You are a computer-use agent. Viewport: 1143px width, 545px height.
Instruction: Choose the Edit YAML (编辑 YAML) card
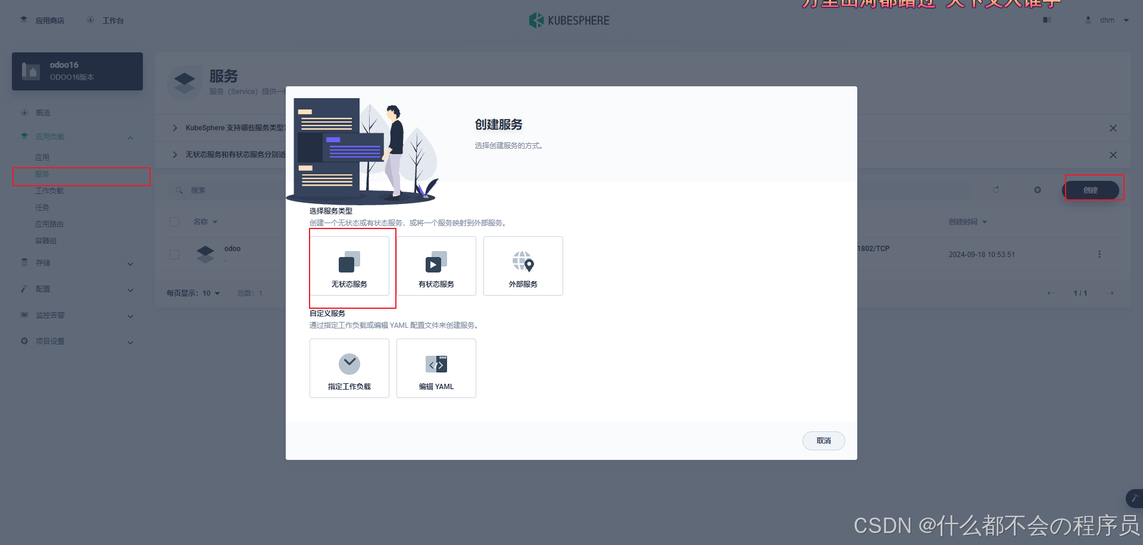coord(436,368)
